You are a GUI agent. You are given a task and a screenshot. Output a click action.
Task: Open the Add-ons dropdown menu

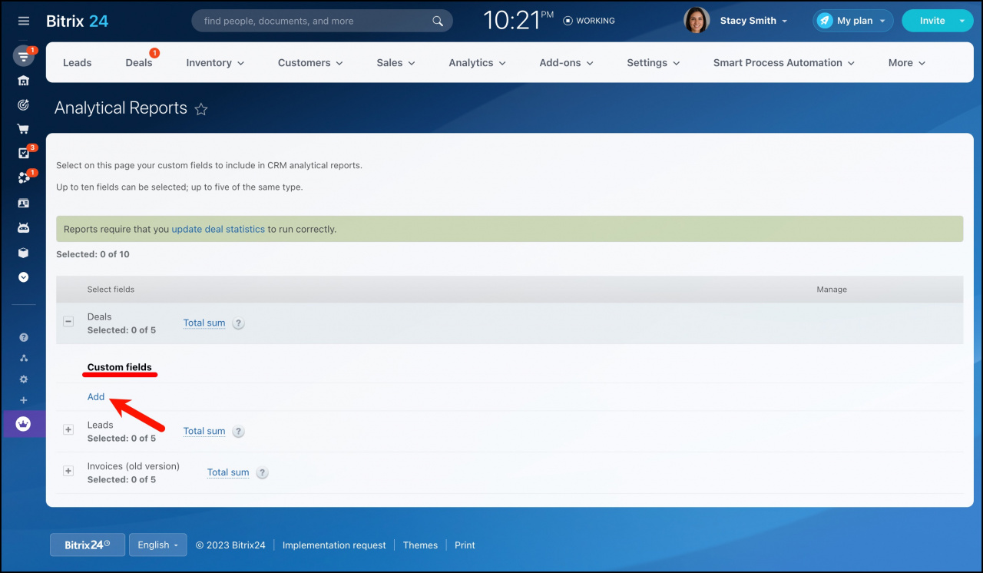tap(566, 63)
